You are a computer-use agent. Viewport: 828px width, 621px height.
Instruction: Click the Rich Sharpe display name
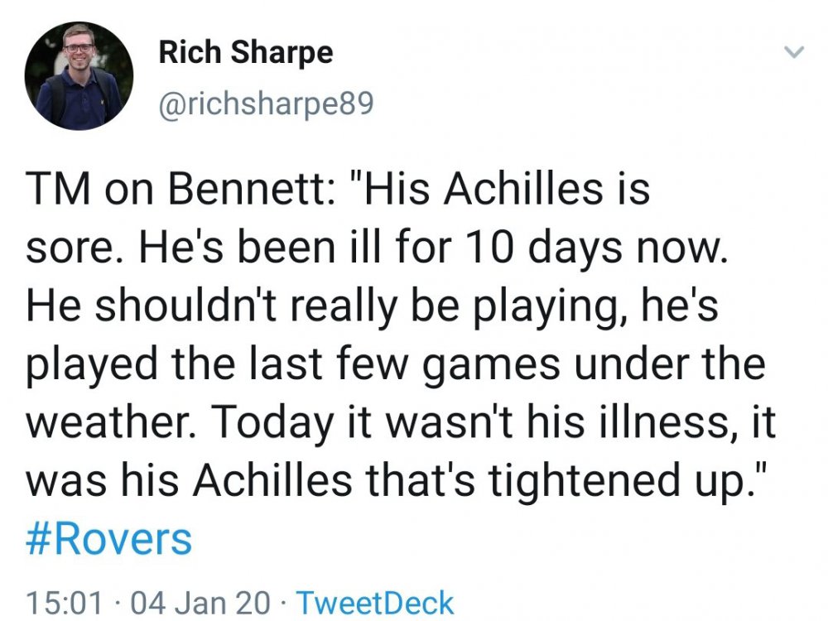click(x=245, y=53)
